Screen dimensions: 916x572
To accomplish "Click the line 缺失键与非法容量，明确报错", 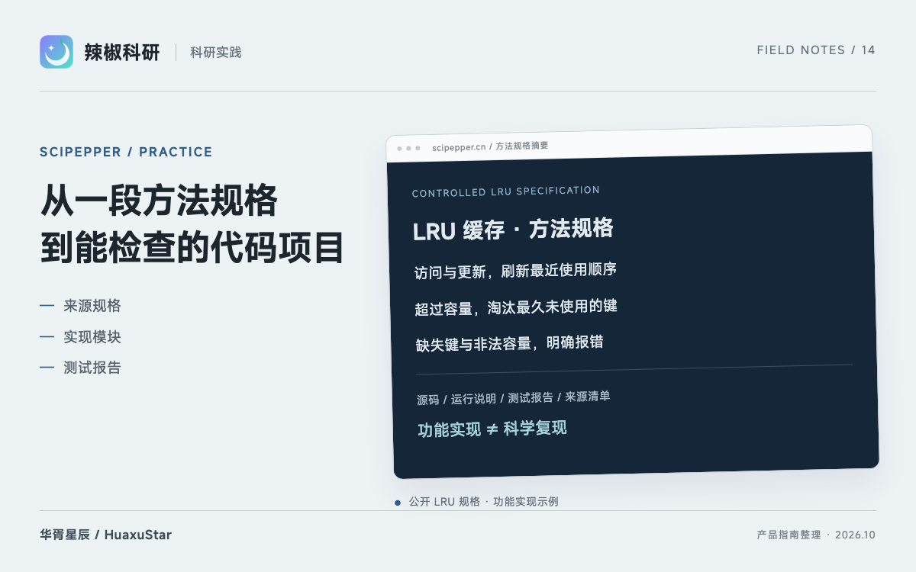I will pos(510,343).
